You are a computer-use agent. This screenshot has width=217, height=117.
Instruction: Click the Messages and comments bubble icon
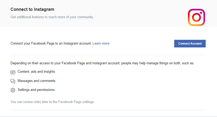[13, 81]
